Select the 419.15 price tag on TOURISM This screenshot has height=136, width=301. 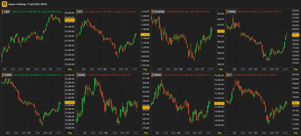[220, 31]
